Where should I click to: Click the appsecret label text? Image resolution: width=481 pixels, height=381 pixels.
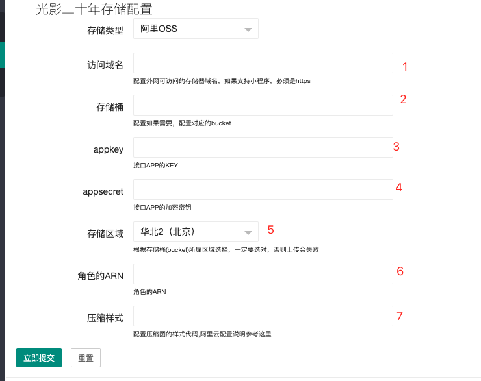(103, 191)
